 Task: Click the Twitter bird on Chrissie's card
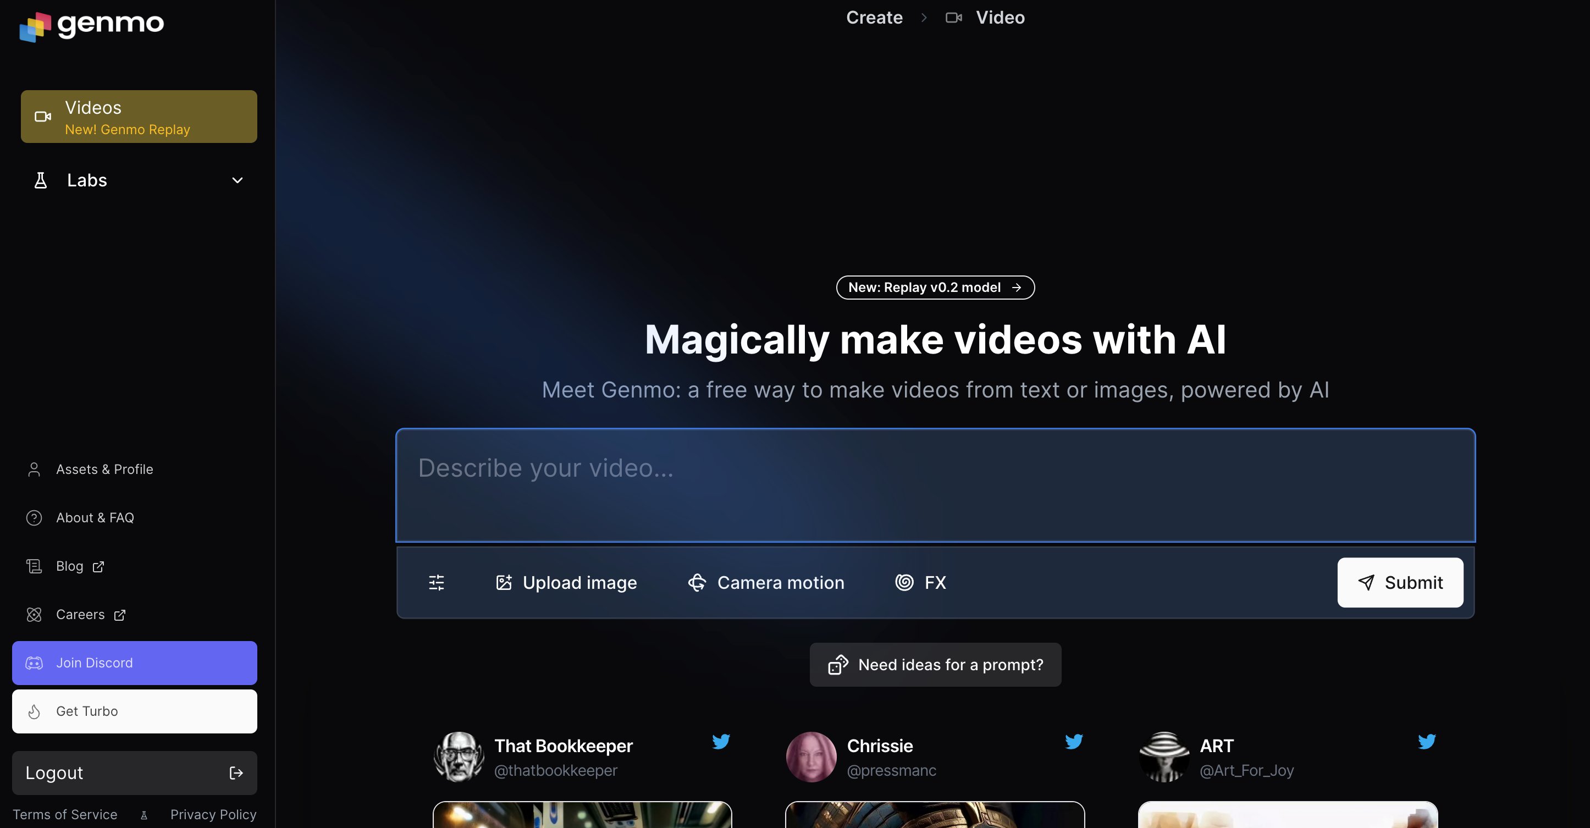(1074, 741)
